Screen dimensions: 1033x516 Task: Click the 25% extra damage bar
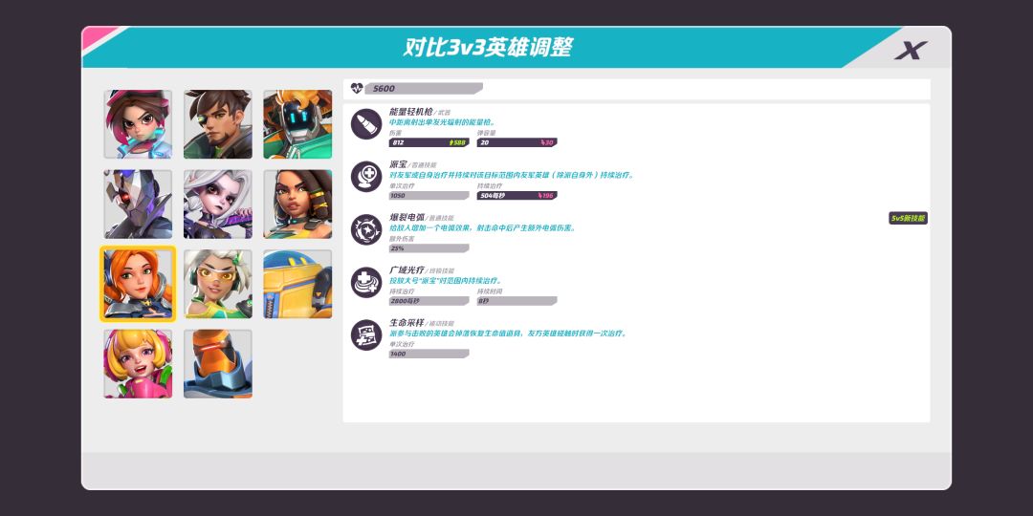(429, 248)
